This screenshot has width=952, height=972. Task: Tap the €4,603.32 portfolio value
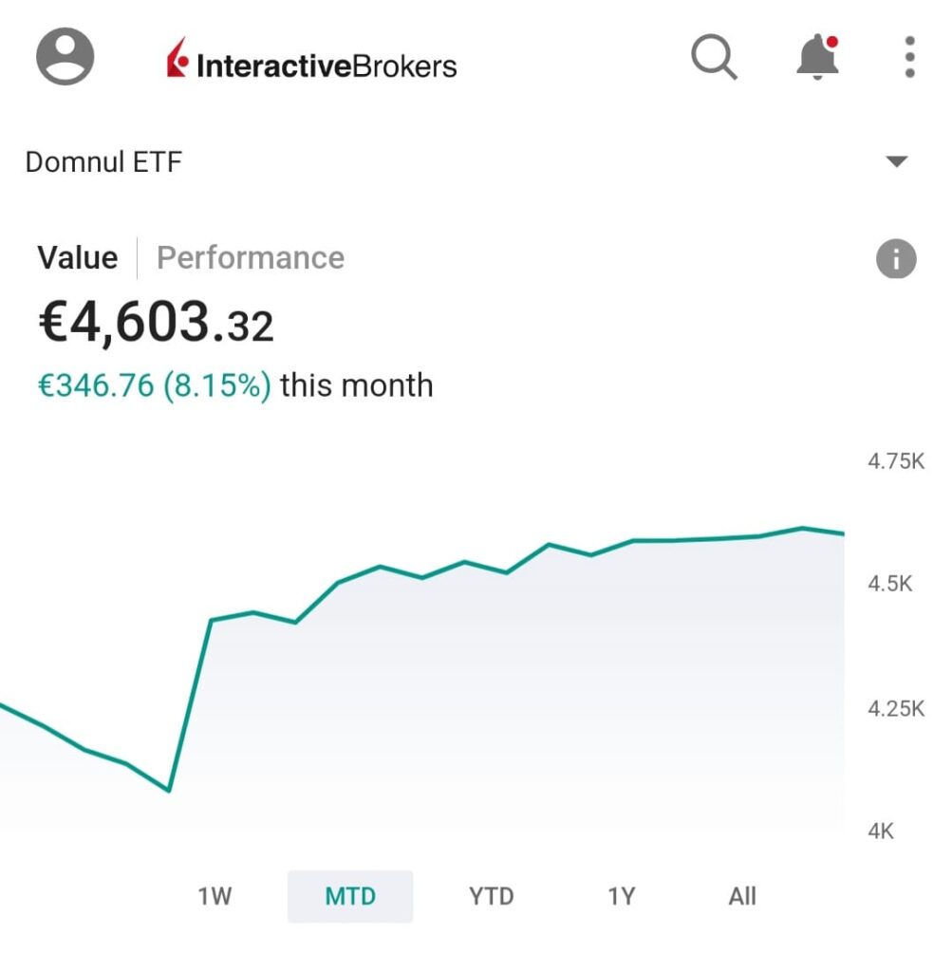(156, 323)
